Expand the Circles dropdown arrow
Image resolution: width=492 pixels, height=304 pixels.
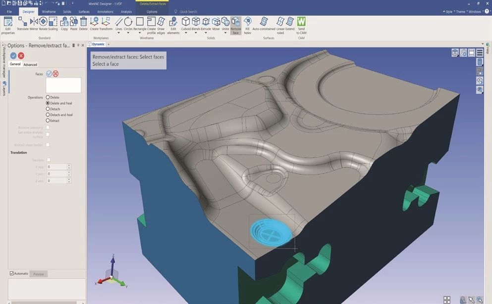tap(128, 33)
